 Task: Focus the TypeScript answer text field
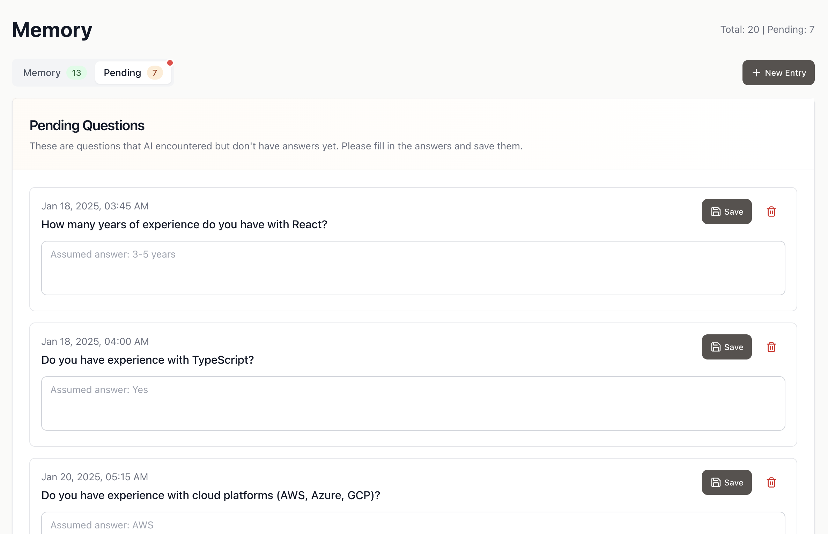(413, 403)
